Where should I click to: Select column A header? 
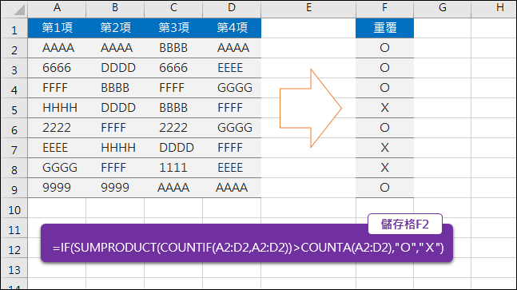tap(57, 9)
